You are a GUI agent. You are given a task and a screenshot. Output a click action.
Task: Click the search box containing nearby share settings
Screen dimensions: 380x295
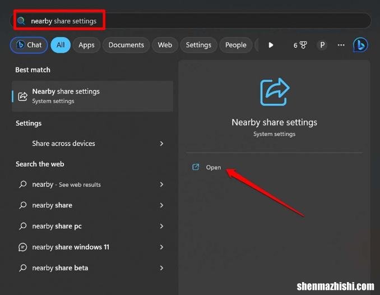click(x=190, y=21)
